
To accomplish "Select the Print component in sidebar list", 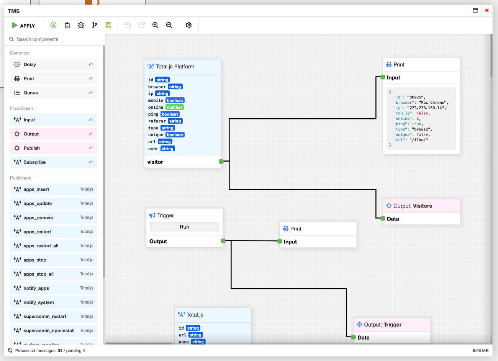I will point(54,78).
